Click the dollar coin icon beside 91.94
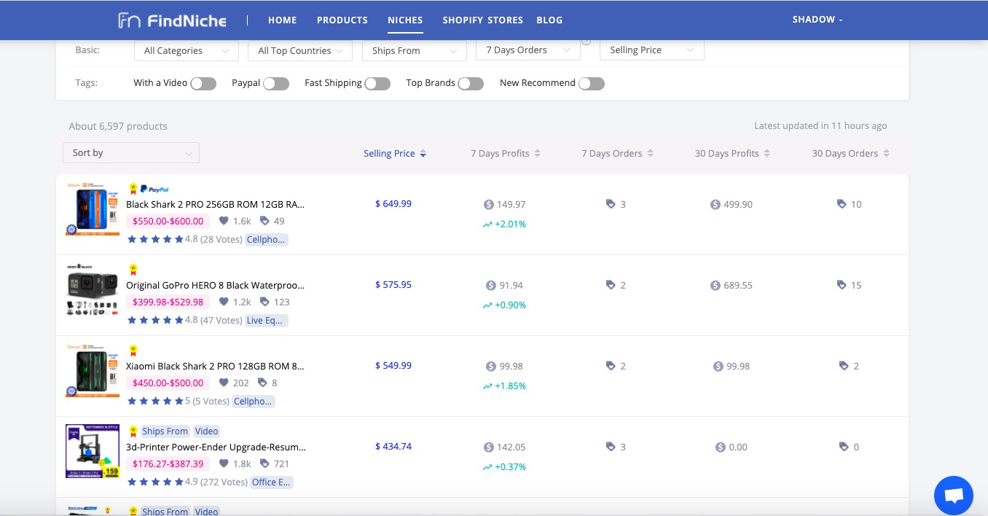The image size is (988, 516). coord(491,286)
